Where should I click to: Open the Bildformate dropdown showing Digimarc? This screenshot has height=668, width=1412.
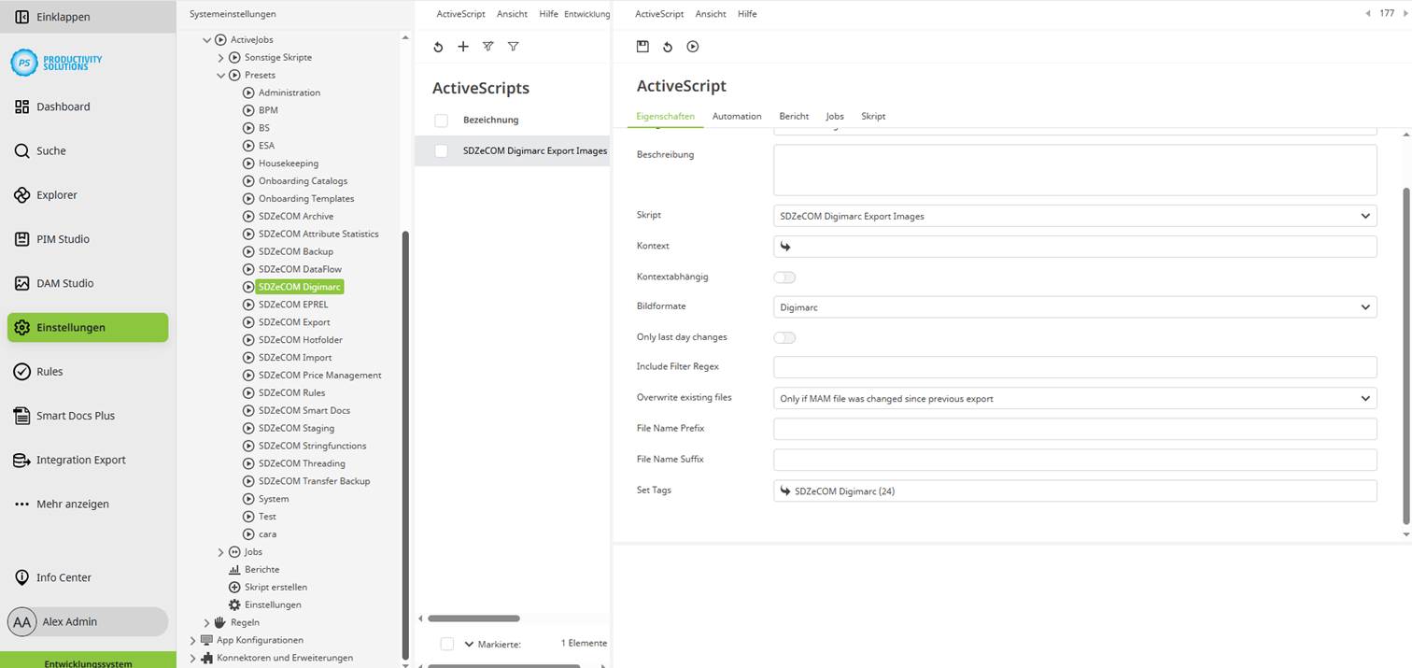1074,306
